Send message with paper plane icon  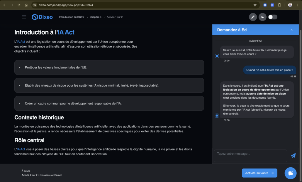(293, 155)
